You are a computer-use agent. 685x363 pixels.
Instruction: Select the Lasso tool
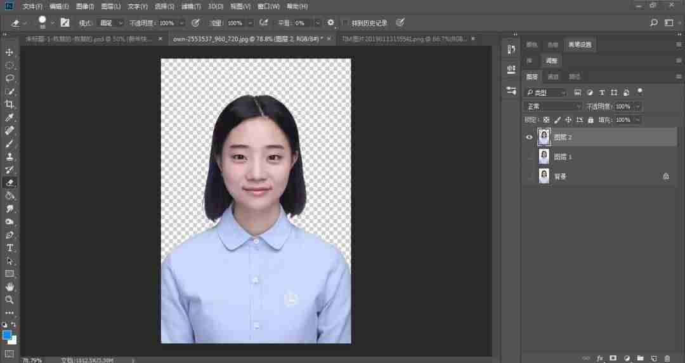pyautogui.click(x=9, y=78)
